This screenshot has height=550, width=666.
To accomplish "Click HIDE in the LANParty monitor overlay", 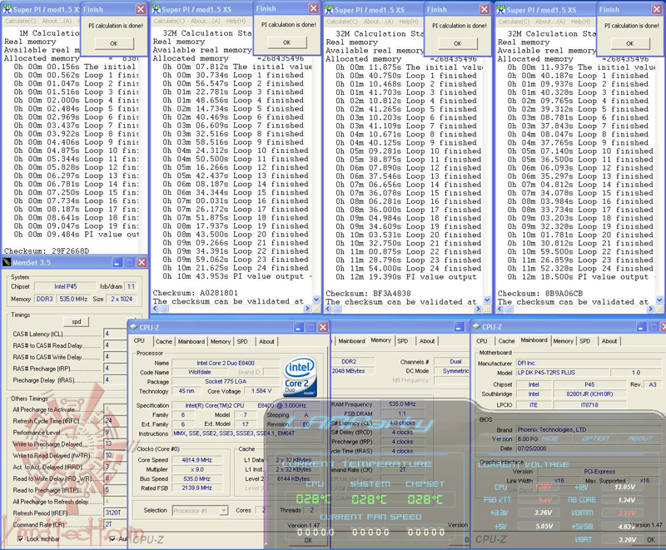I will coord(550,439).
